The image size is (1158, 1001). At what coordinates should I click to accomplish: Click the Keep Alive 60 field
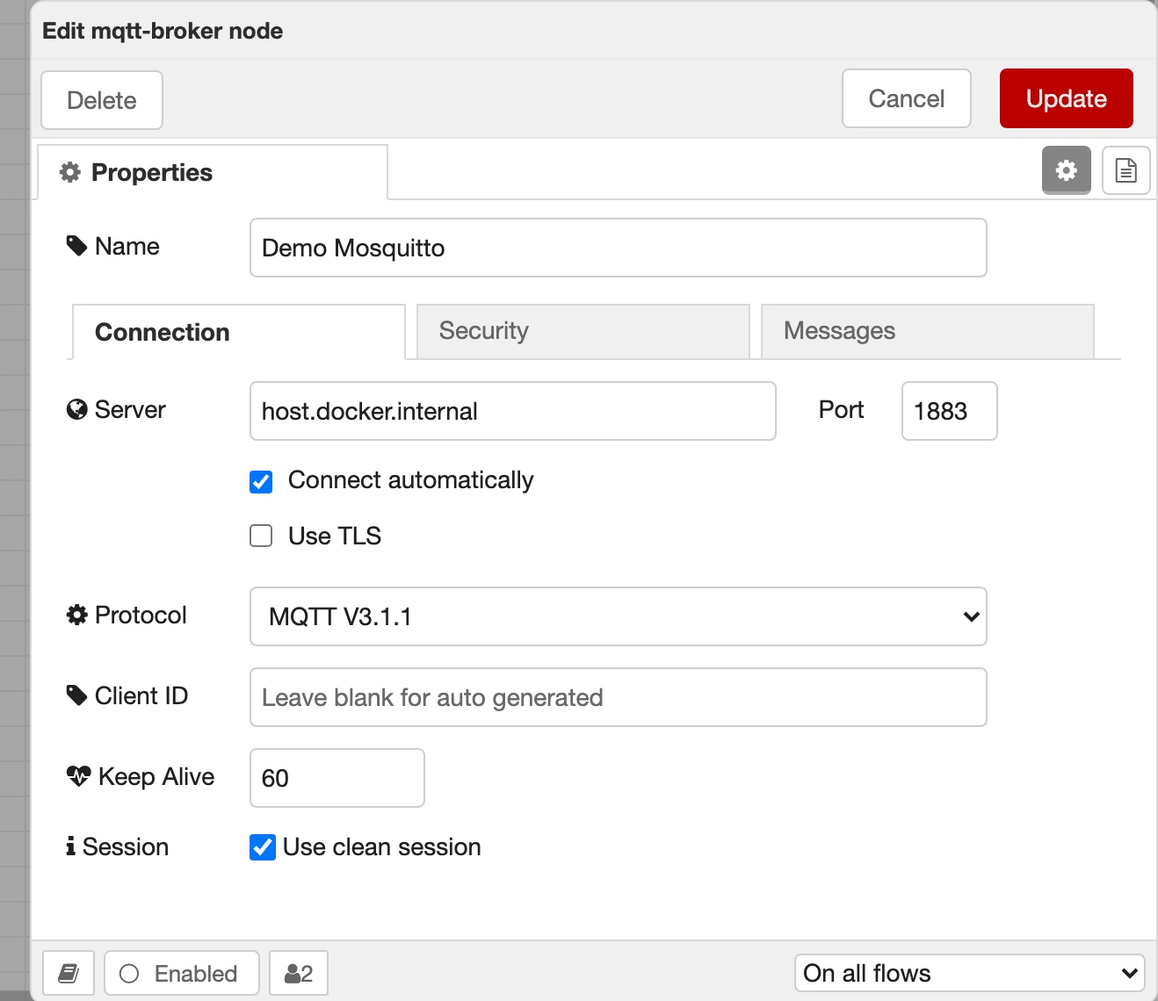click(x=337, y=778)
